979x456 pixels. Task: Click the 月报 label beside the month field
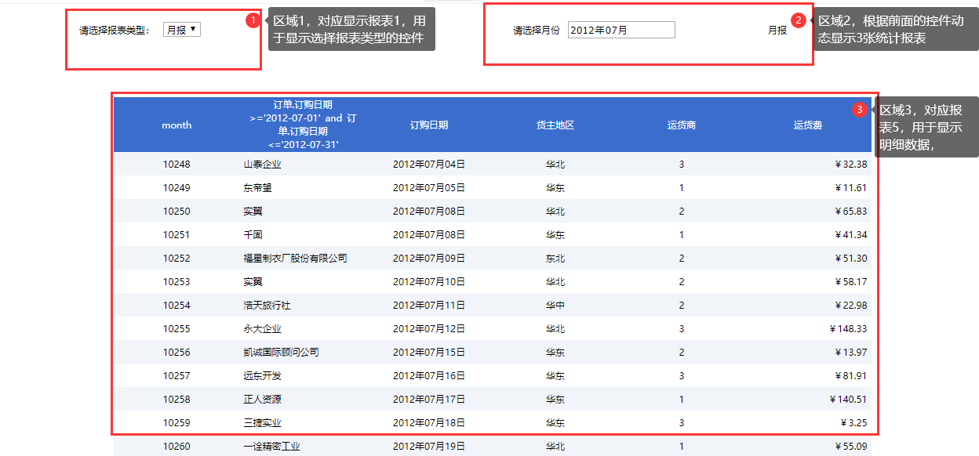pos(777,31)
